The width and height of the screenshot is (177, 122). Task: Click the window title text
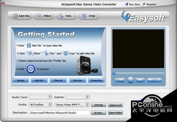click(89, 4)
